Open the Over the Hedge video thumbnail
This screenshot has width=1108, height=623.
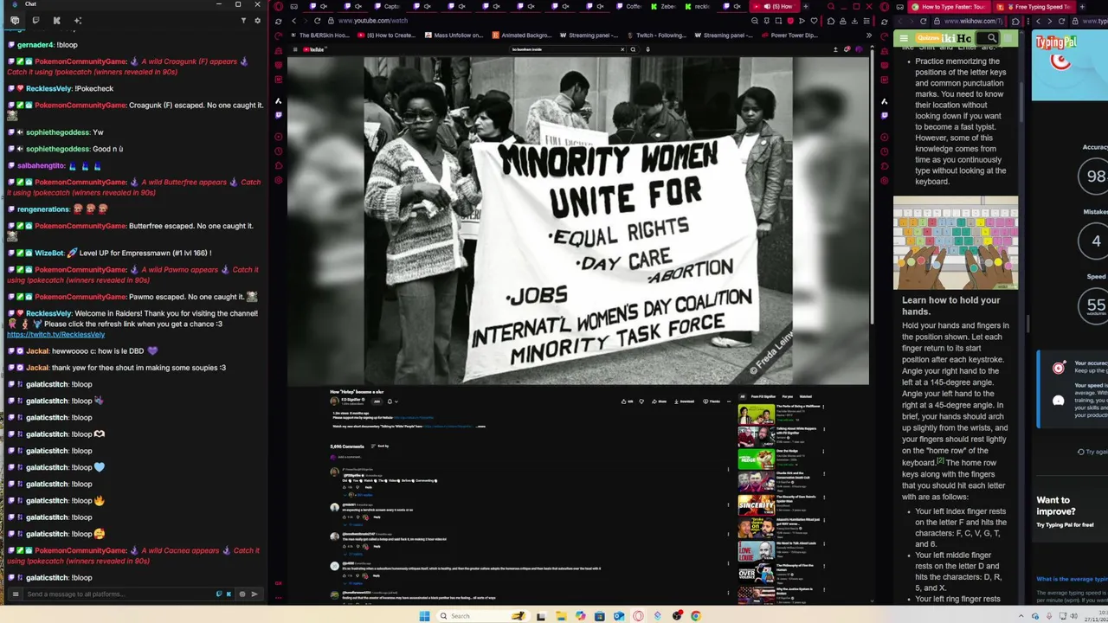[756, 459]
